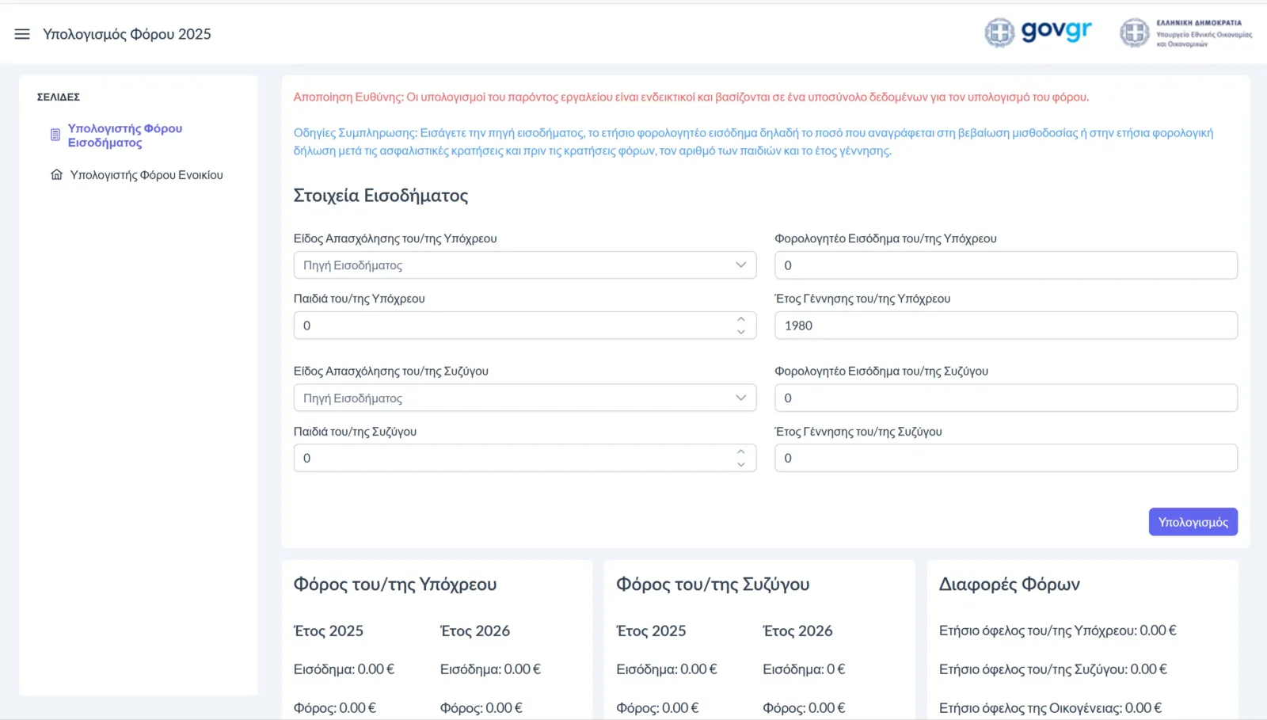
Task: Open Υπολογιστής Φόρου Εισοδήματος page
Action: coord(124,135)
